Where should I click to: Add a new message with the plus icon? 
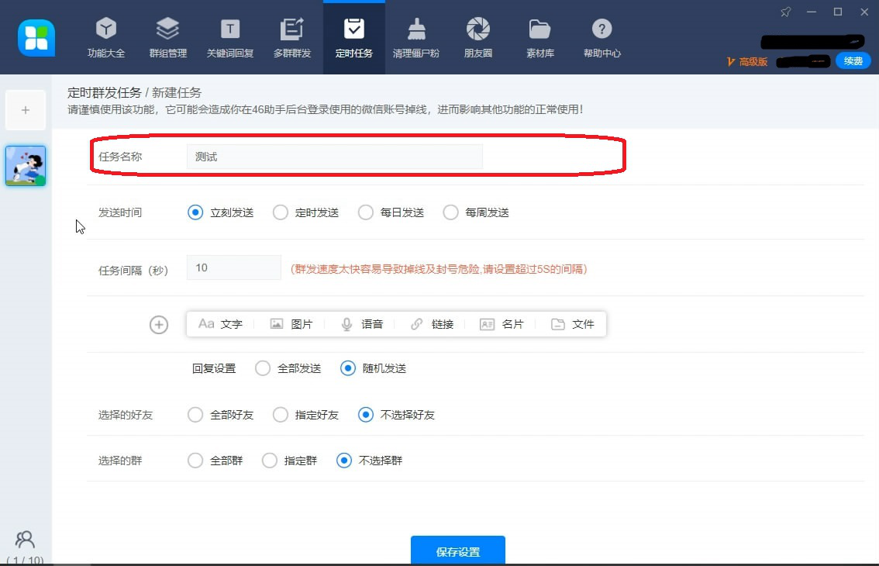click(x=158, y=325)
